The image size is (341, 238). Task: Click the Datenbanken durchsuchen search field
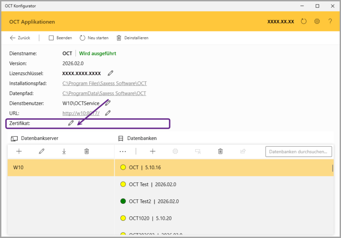pyautogui.click(x=298, y=151)
